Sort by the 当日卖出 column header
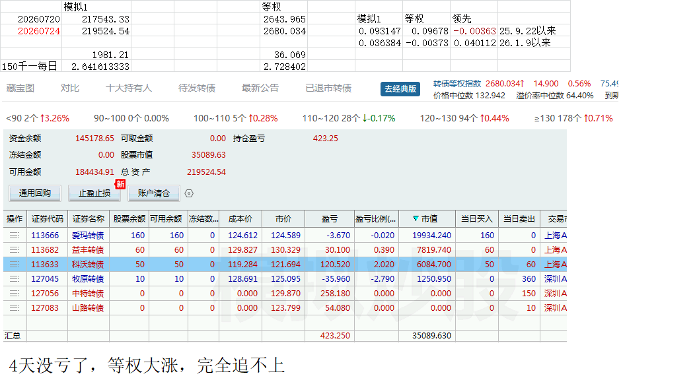695x384 pixels. point(519,219)
